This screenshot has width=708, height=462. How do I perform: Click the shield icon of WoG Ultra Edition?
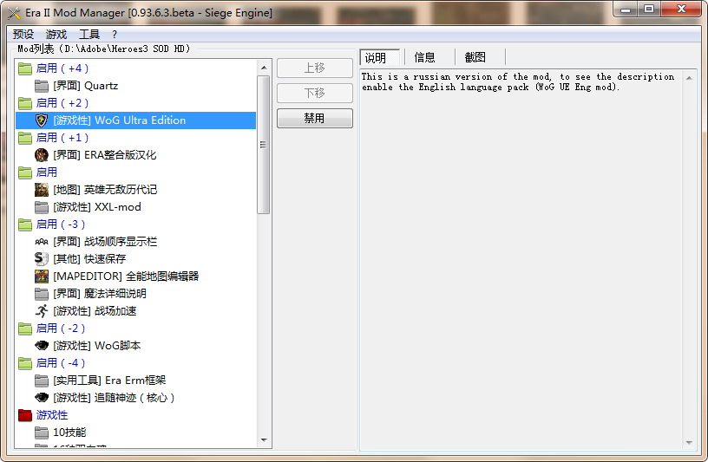pyautogui.click(x=42, y=120)
